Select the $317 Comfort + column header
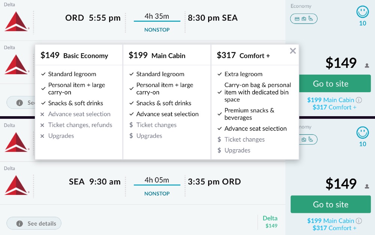Image resolution: width=375 pixels, height=235 pixels. (x=243, y=55)
